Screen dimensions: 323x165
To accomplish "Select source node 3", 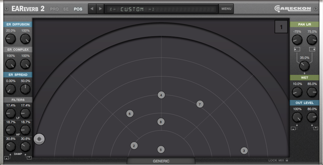I will 244,151.
